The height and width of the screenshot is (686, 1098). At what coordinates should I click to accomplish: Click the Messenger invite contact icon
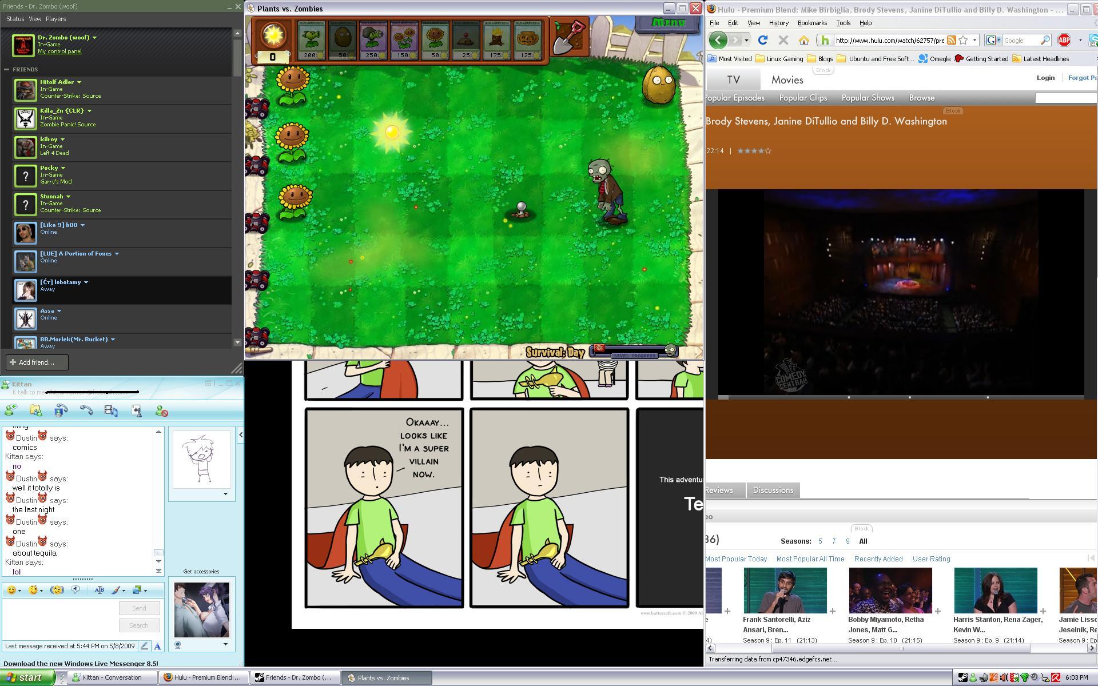point(11,410)
